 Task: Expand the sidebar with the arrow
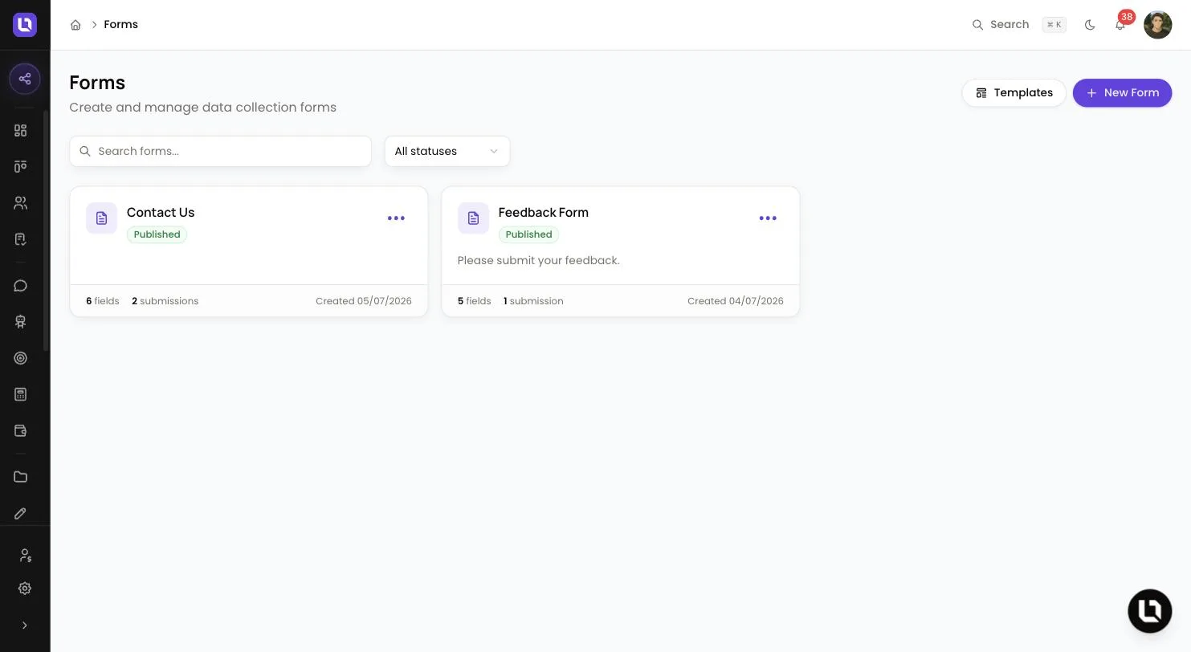point(25,626)
